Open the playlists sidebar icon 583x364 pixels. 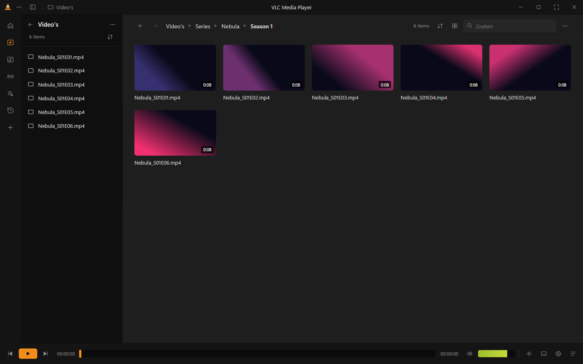[11, 93]
